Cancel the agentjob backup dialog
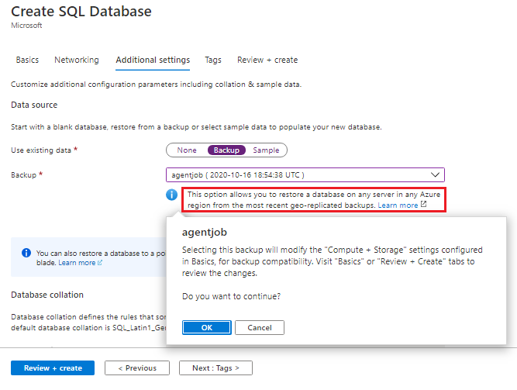 [259, 327]
